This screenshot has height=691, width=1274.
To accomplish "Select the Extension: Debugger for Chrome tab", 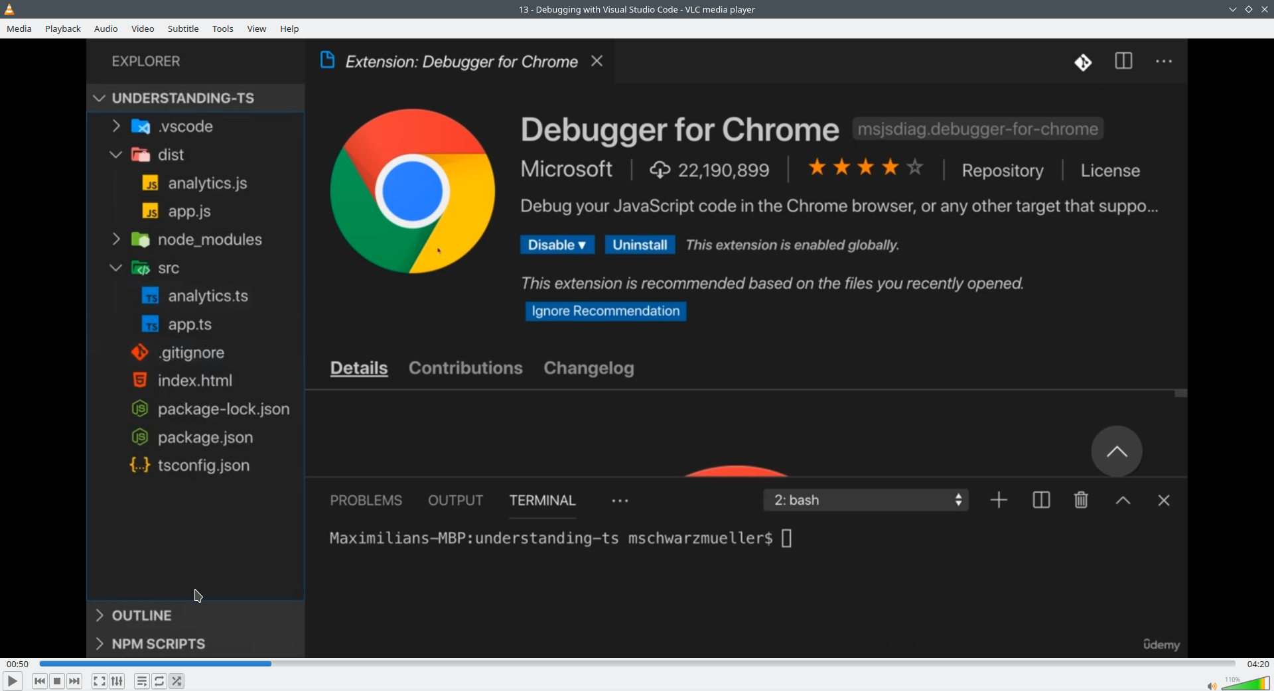I will point(460,61).
